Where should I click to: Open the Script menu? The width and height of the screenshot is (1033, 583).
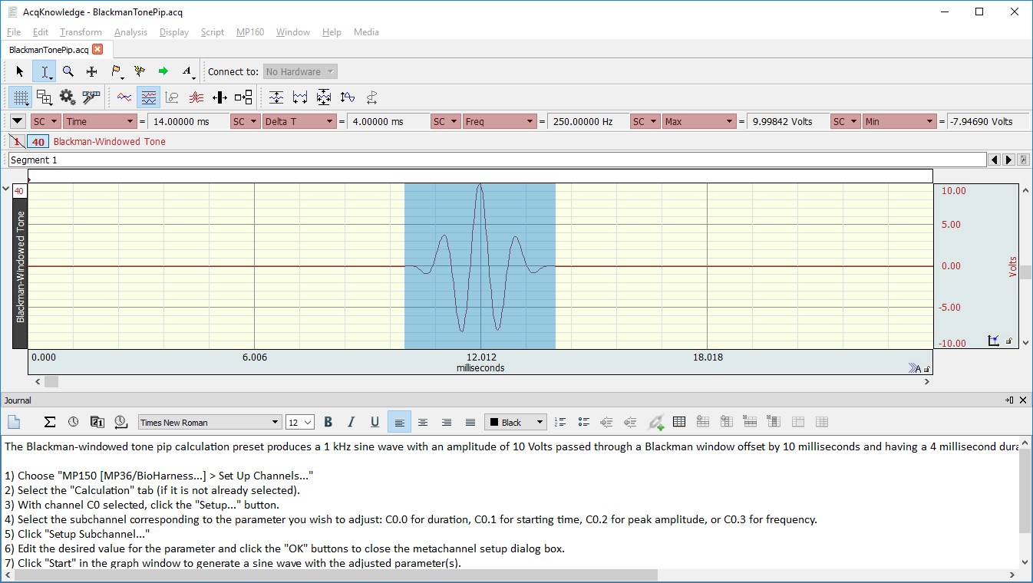tap(213, 32)
